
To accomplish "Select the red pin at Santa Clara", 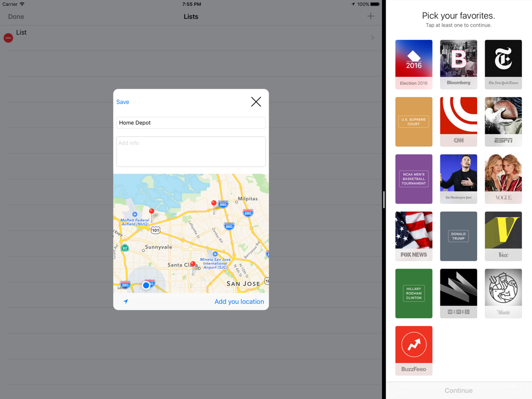I will tap(193, 264).
